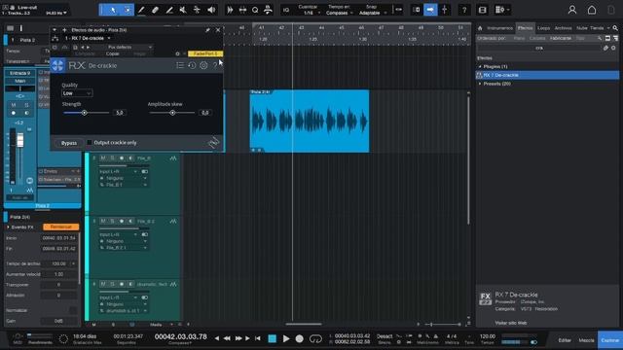Click the blue audio event on Pista 2
Image resolution: width=623 pixels, height=350 pixels.
coord(310,121)
